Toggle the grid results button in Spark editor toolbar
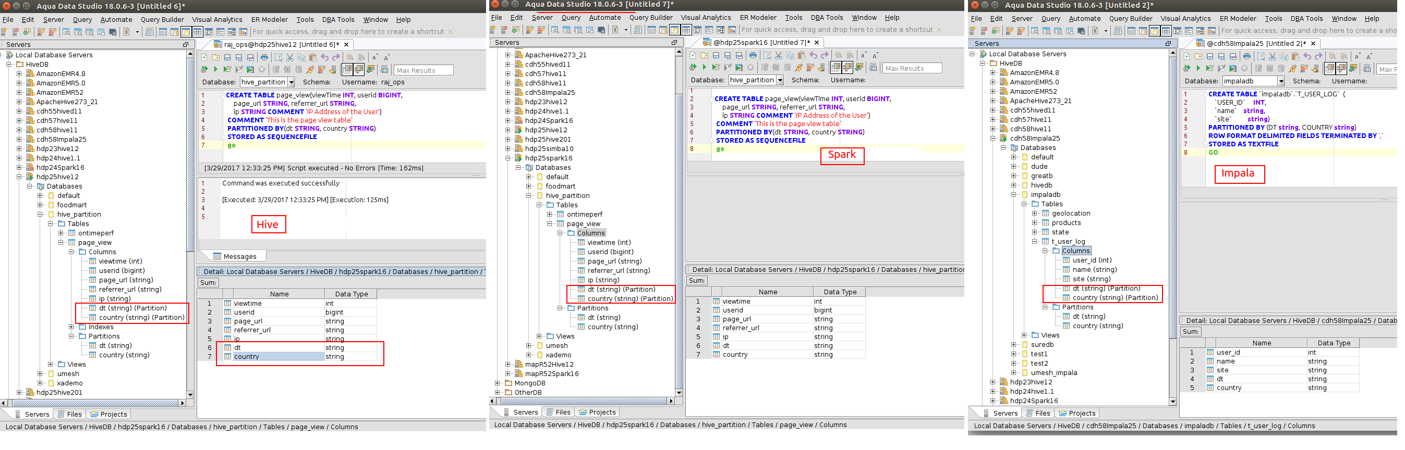 835,67
